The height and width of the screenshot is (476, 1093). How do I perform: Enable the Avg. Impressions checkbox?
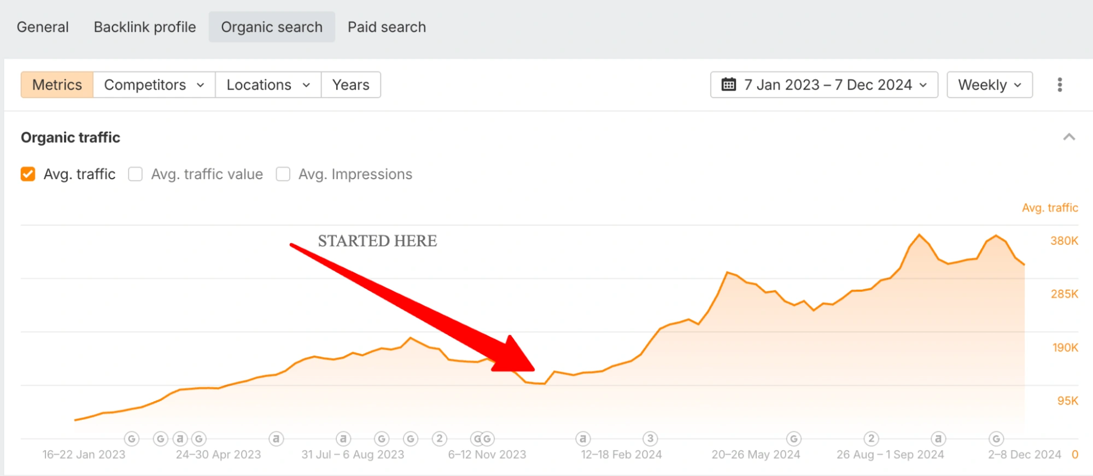point(283,174)
